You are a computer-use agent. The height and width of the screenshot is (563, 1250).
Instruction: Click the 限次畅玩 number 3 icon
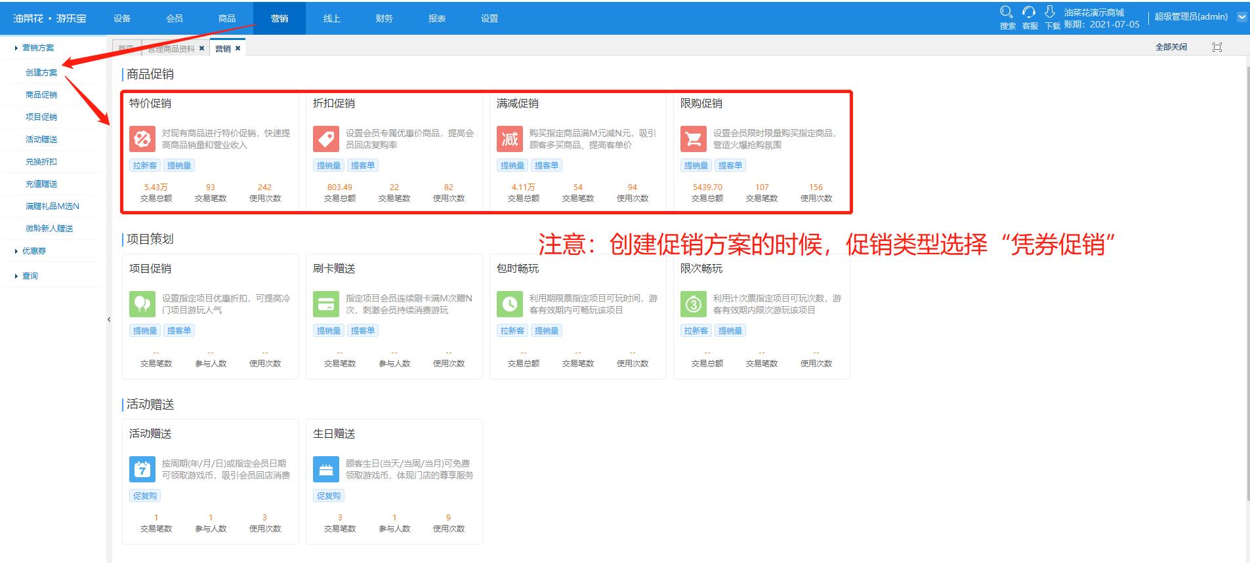pos(694,304)
